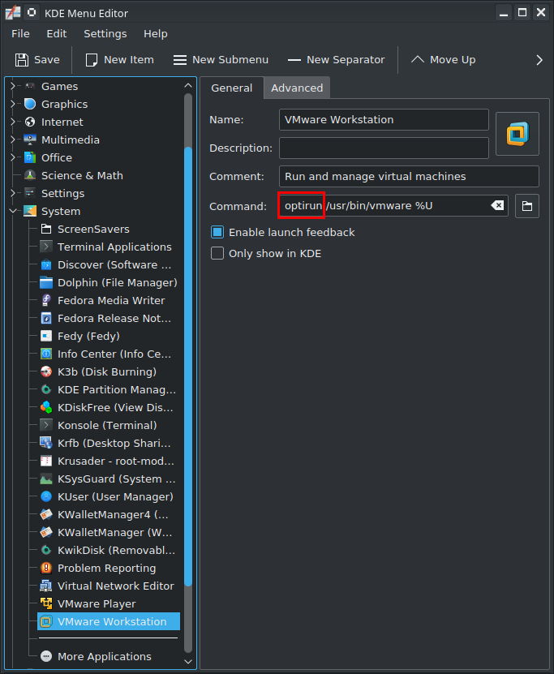
Task: Expand the Settings category
Action: click(12, 193)
